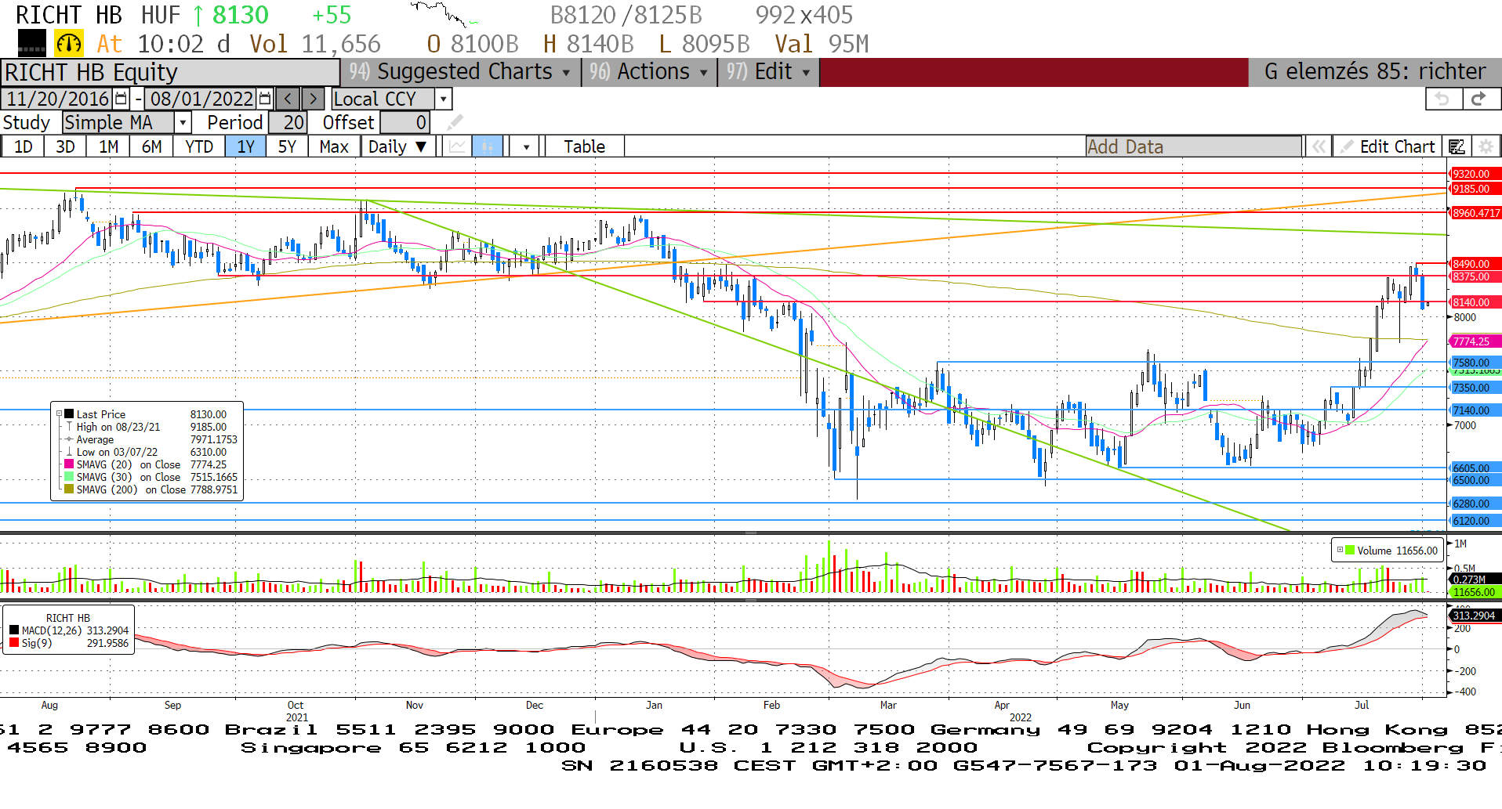Select the 1D time range
Viewport: 1502px width, 809px height.
coord(24,146)
